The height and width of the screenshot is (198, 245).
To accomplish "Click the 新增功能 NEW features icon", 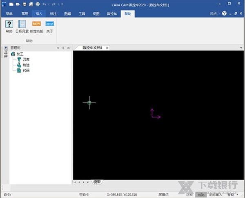I will click(x=36, y=24).
